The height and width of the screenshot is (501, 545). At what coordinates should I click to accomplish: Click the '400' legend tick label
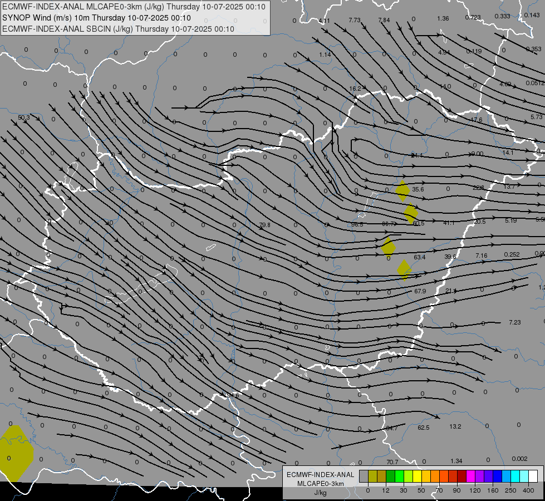(528, 490)
